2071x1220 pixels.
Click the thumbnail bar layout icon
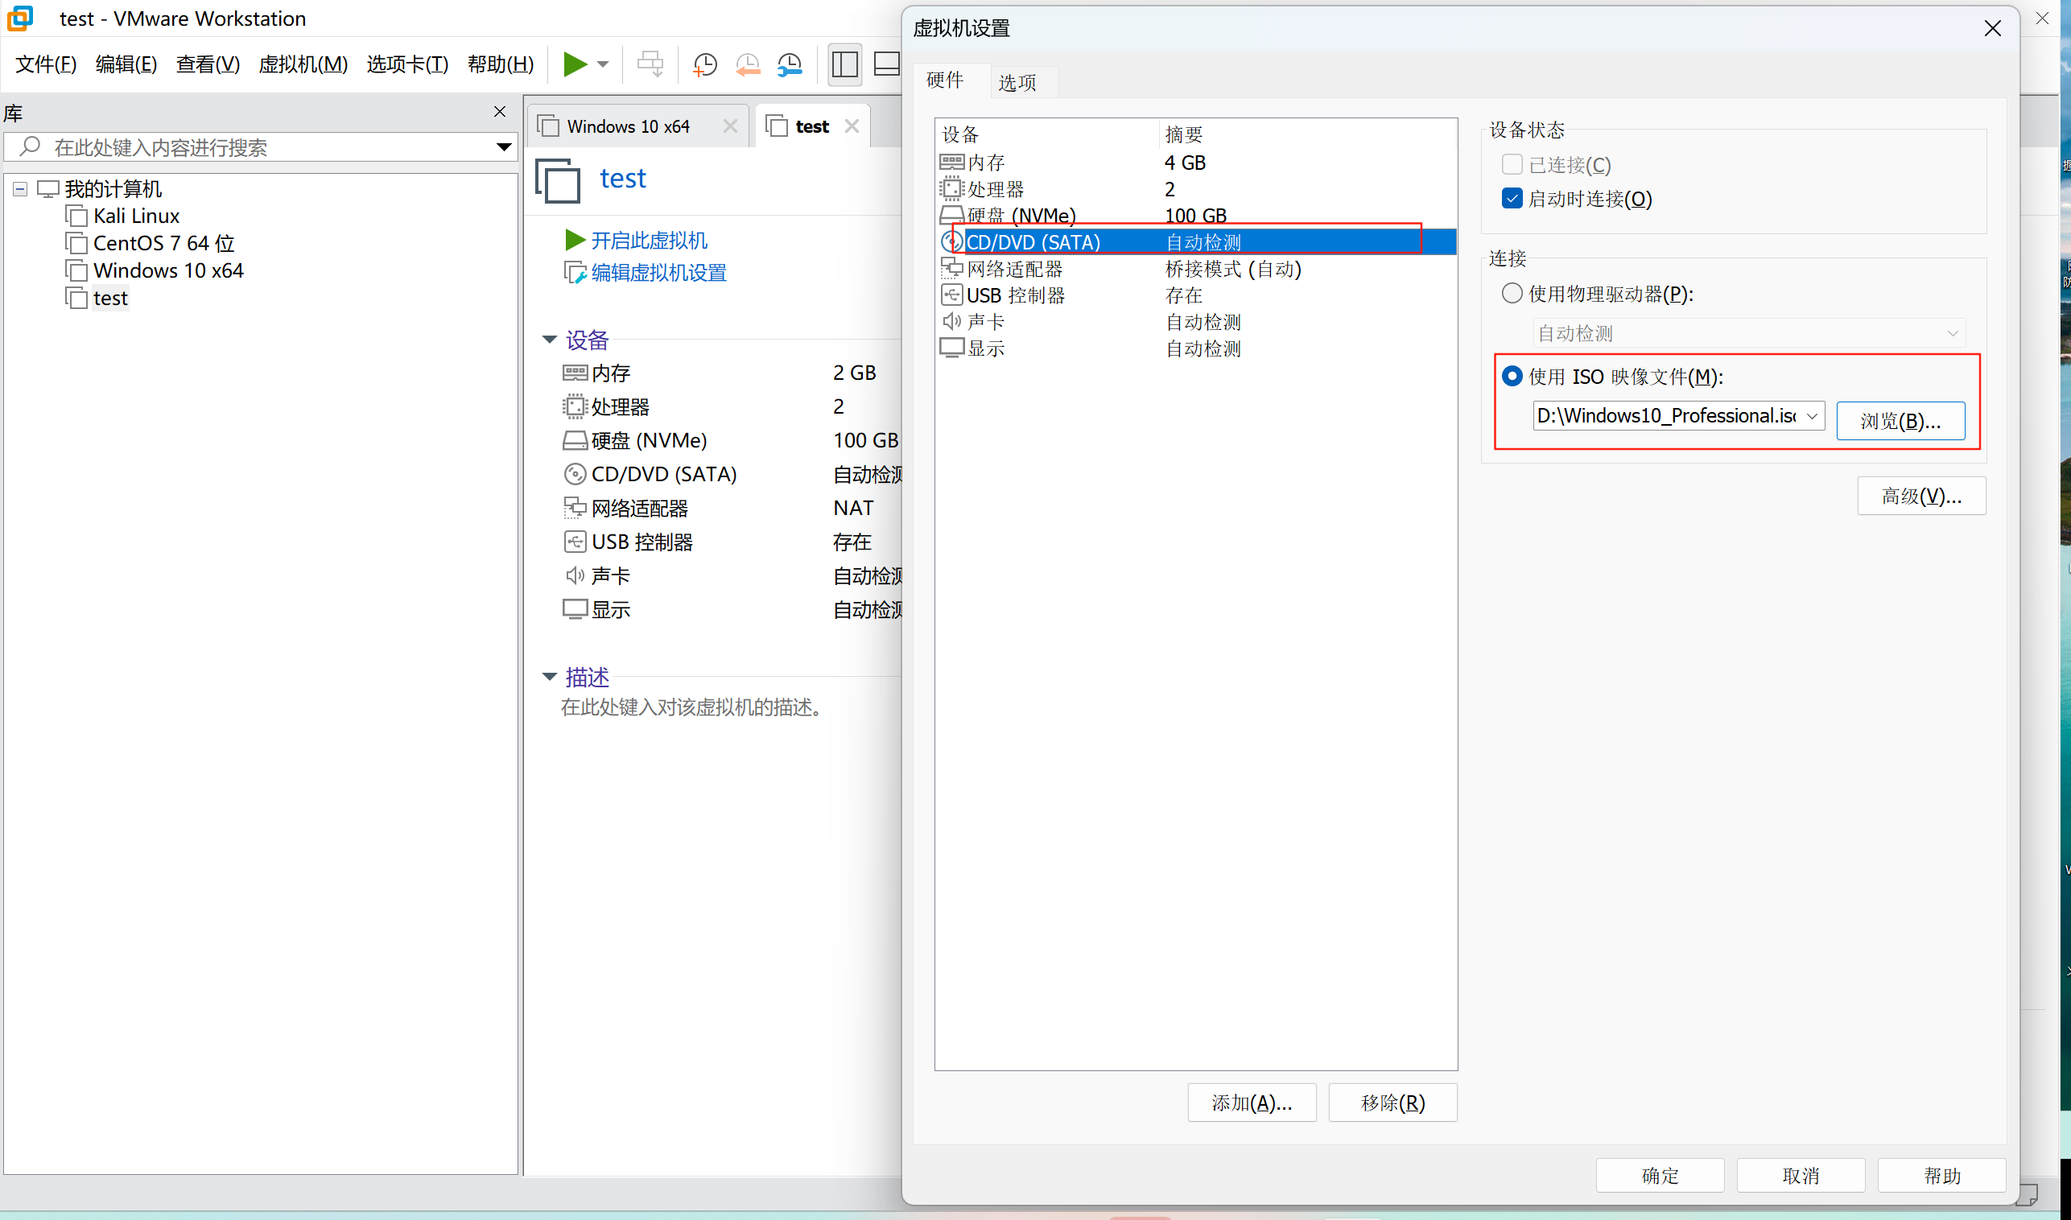pos(886,64)
